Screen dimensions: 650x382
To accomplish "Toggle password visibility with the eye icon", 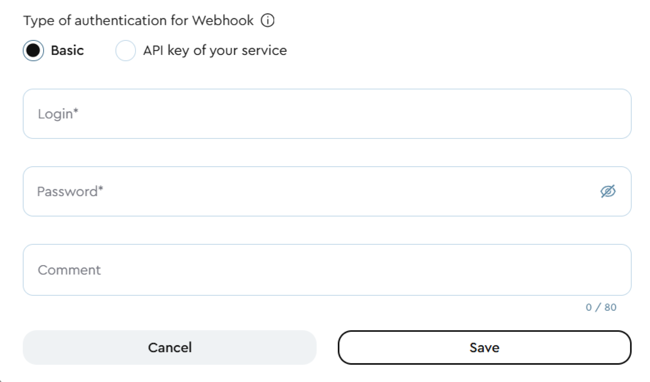I will [608, 191].
